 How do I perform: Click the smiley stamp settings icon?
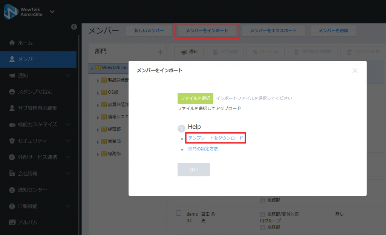[x=12, y=92]
